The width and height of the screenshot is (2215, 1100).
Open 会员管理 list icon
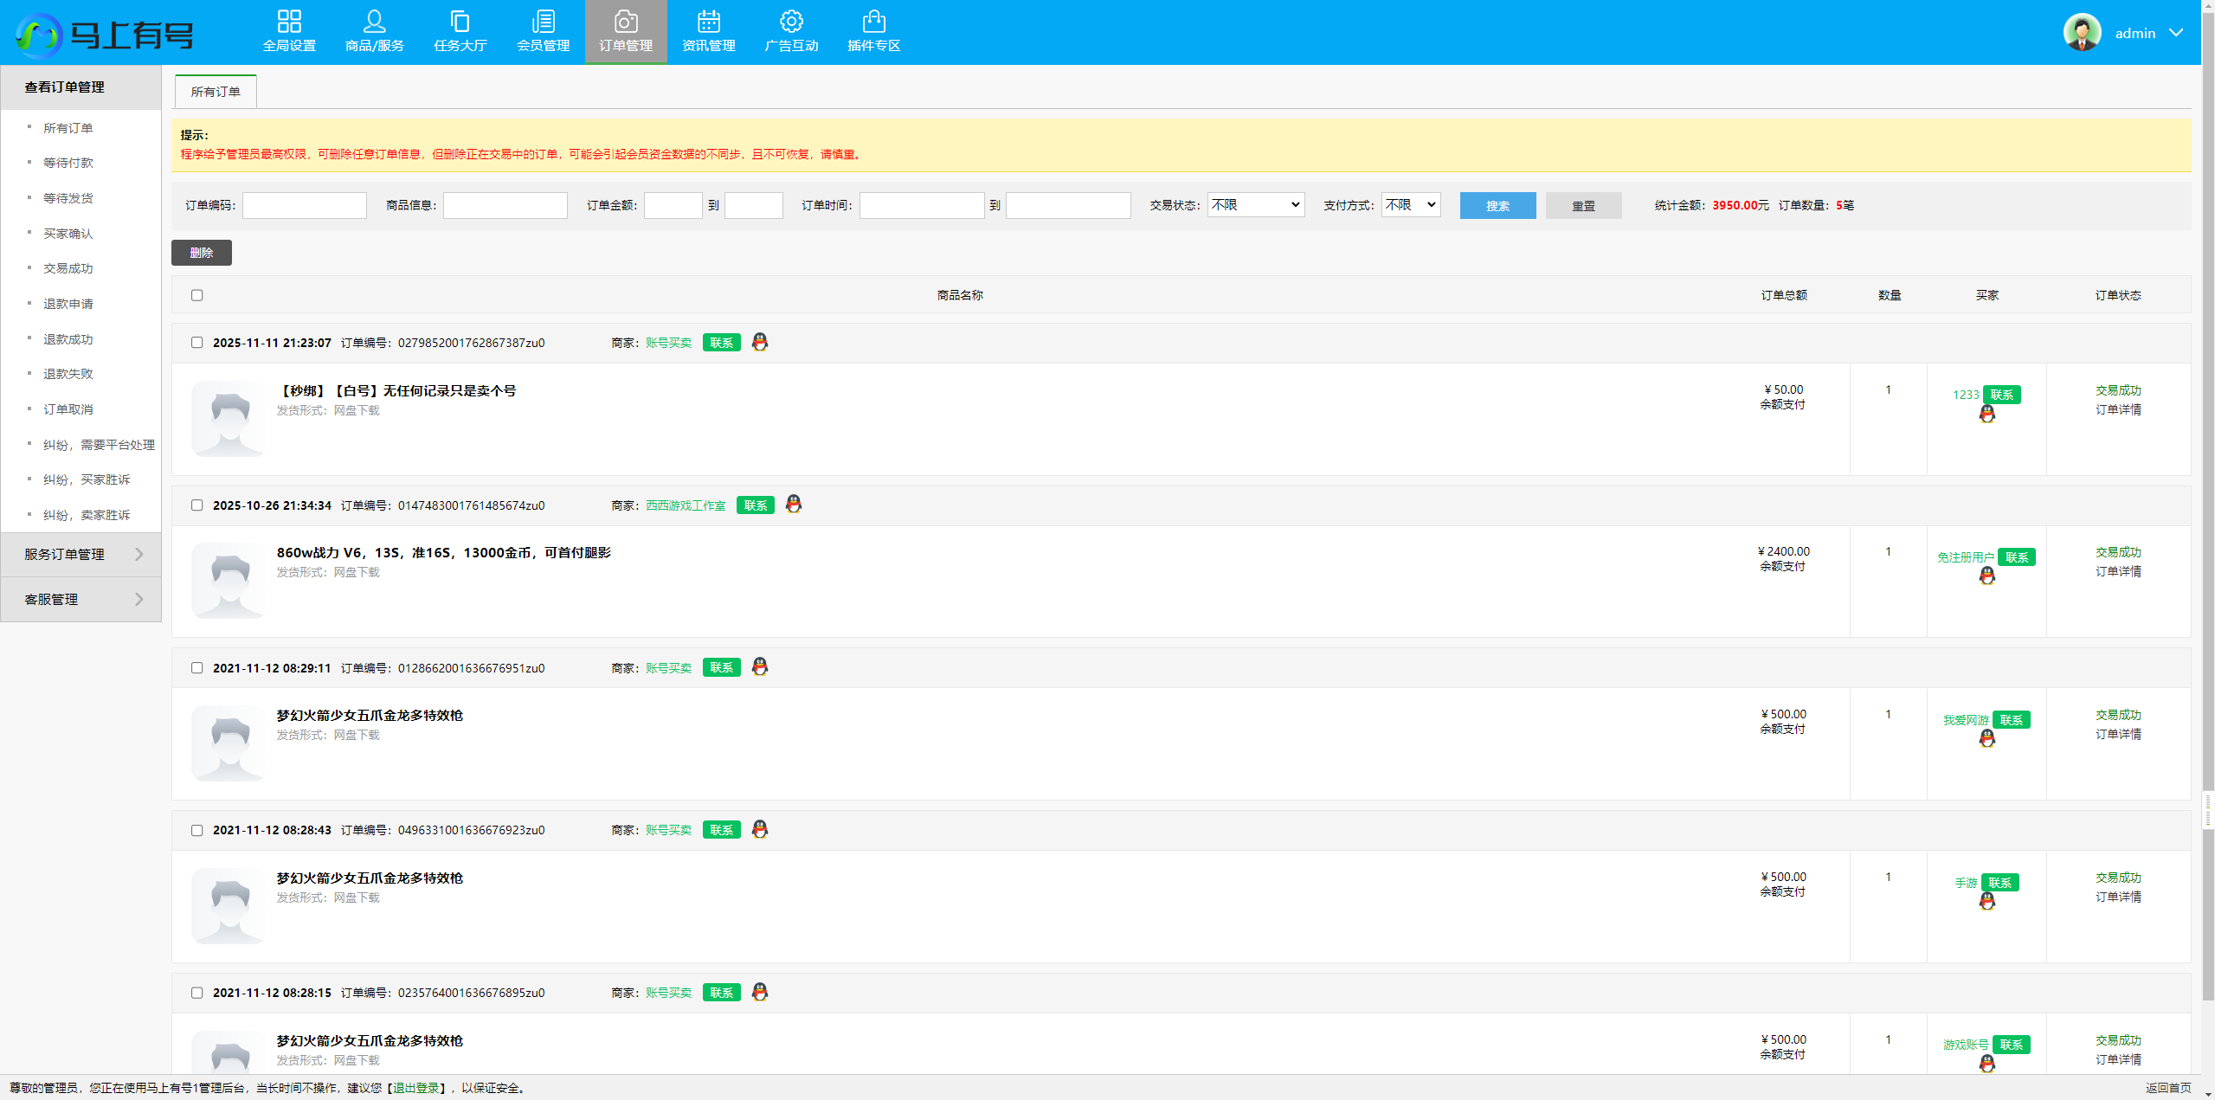click(x=543, y=22)
